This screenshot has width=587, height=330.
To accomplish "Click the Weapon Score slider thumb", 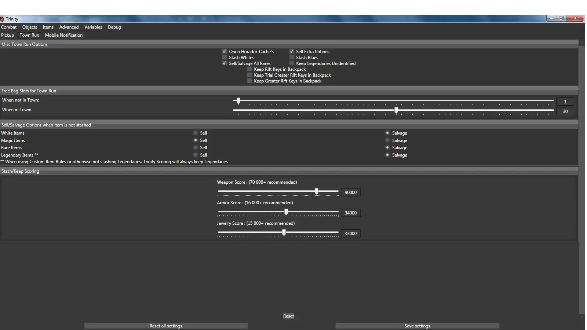I will click(317, 191).
